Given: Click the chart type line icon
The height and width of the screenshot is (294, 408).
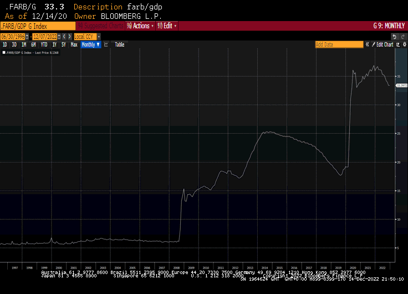Looking at the screenshot, I should 106,44.
